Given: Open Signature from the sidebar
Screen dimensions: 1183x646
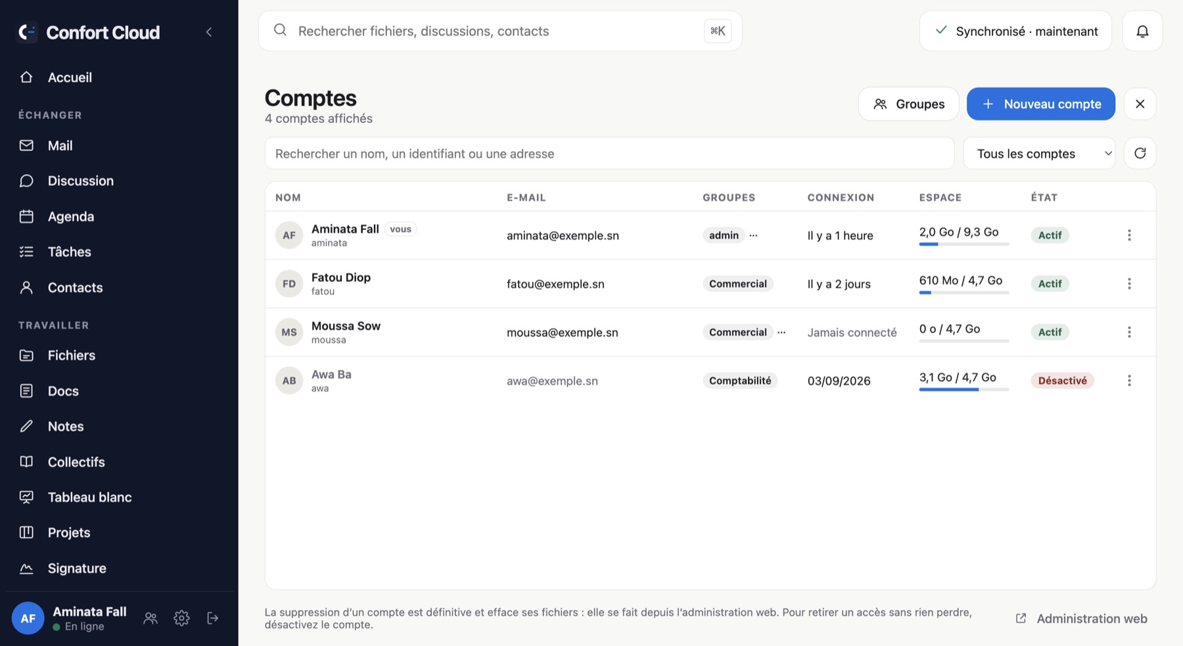Looking at the screenshot, I should 119,568.
